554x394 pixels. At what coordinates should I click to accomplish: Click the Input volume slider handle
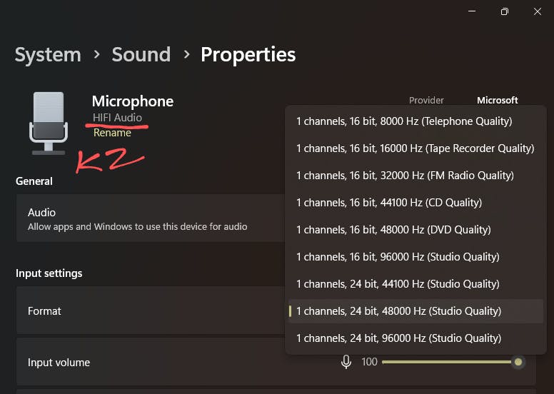click(518, 362)
